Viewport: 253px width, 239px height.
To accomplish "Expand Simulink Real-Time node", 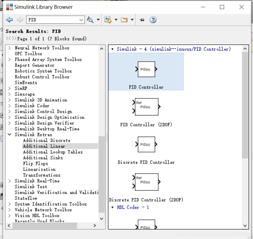I will [10, 181].
